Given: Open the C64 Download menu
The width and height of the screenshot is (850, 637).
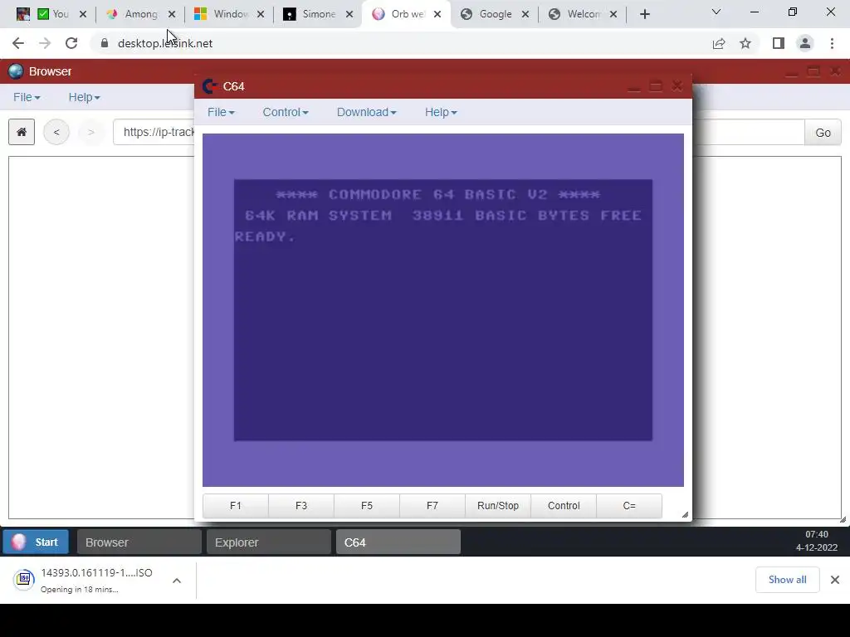Looking at the screenshot, I should pyautogui.click(x=366, y=112).
